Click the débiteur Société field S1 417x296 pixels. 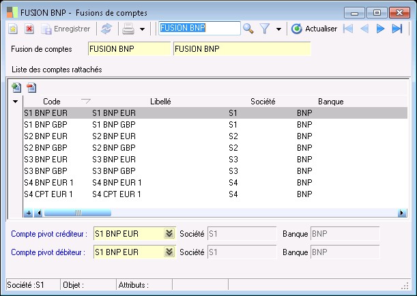click(242, 252)
